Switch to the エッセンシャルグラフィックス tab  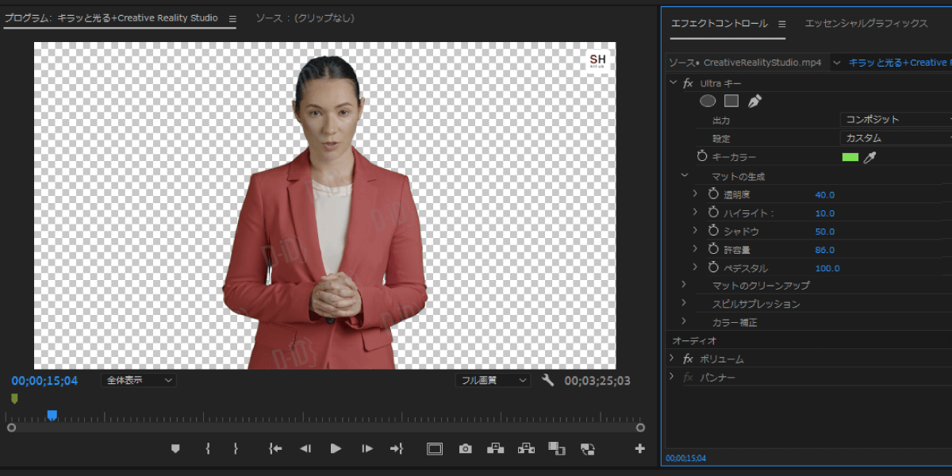click(x=866, y=24)
